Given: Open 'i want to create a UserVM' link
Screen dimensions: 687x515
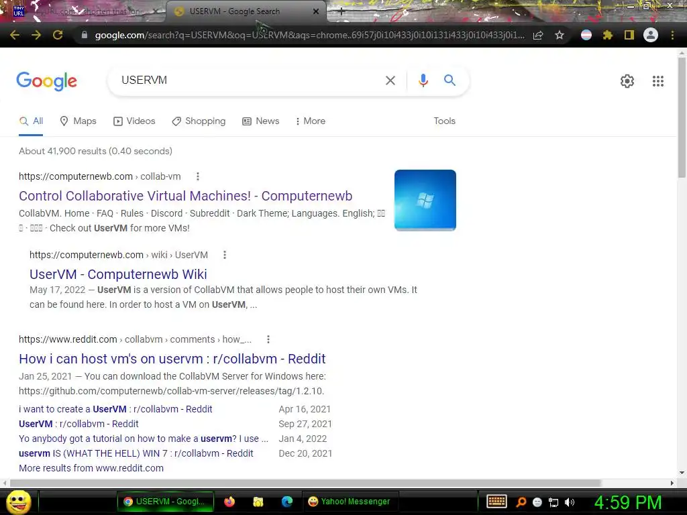Looking at the screenshot, I should point(115,410).
